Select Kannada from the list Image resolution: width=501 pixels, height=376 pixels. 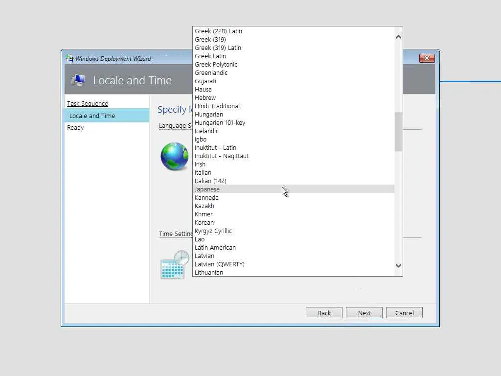coord(294,197)
